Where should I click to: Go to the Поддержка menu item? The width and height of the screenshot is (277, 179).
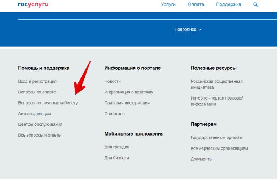229,5
